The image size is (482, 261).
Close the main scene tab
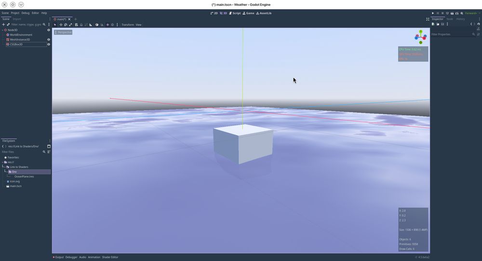click(69, 19)
